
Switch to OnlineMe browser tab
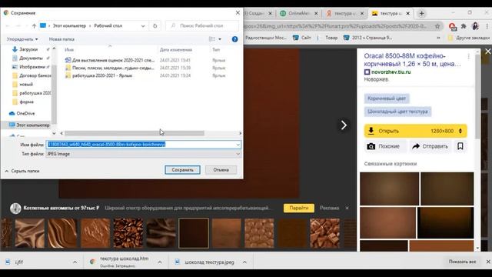point(298,14)
